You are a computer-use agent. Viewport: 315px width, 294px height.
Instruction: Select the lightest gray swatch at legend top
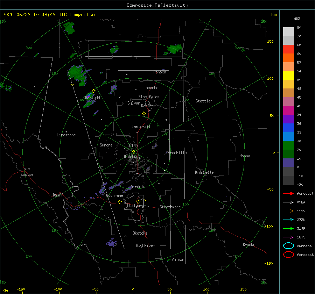pos(288,31)
